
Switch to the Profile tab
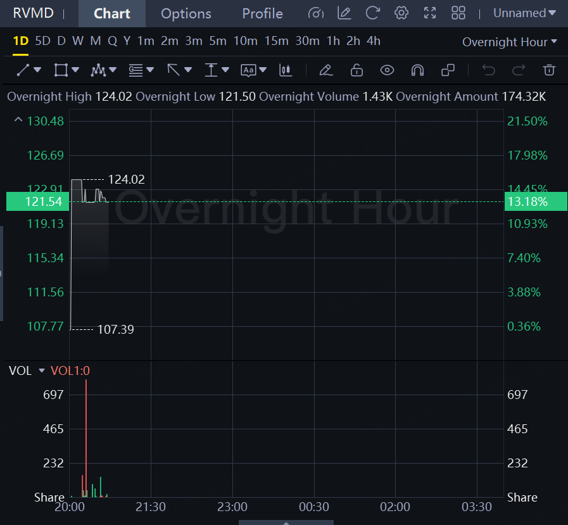tap(262, 13)
